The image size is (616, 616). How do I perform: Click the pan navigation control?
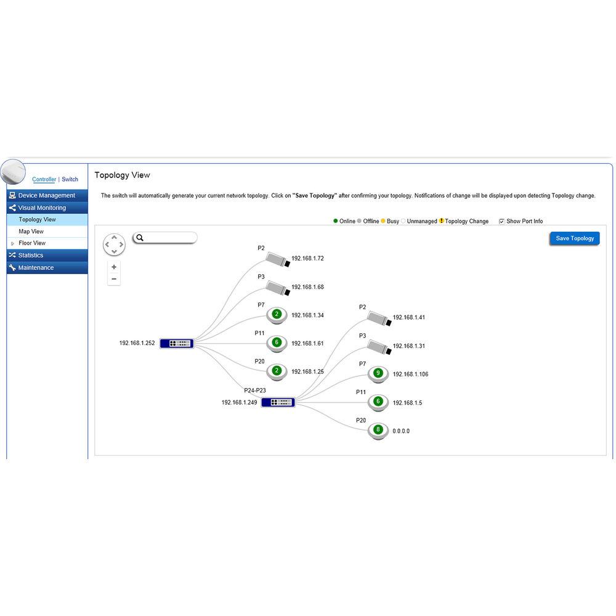pyautogui.click(x=114, y=245)
